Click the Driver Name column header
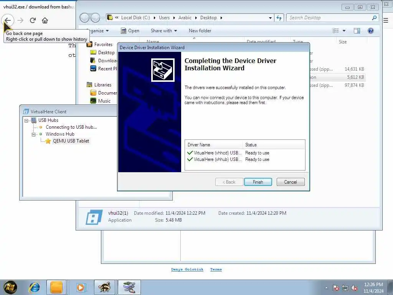The width and height of the screenshot is (393, 295). click(x=214, y=145)
